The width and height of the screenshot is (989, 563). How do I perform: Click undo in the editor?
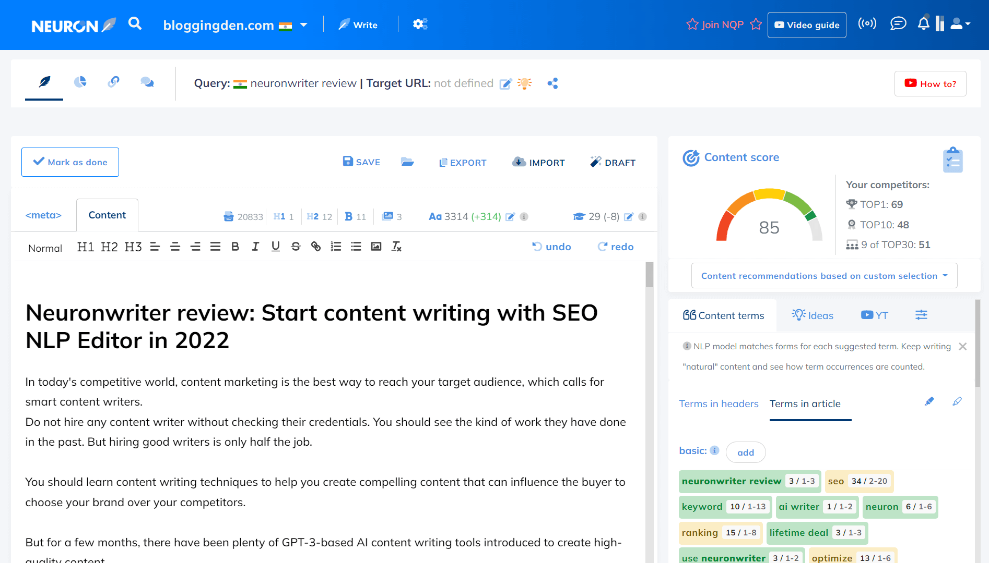coord(551,247)
